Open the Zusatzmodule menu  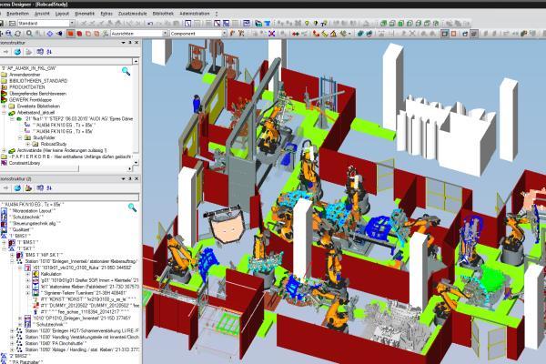(x=132, y=14)
